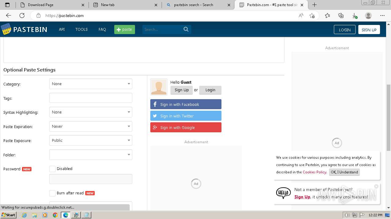Viewport: 391px width, 219px height.
Task: Add this page to favorites star icon
Action: pos(312,16)
